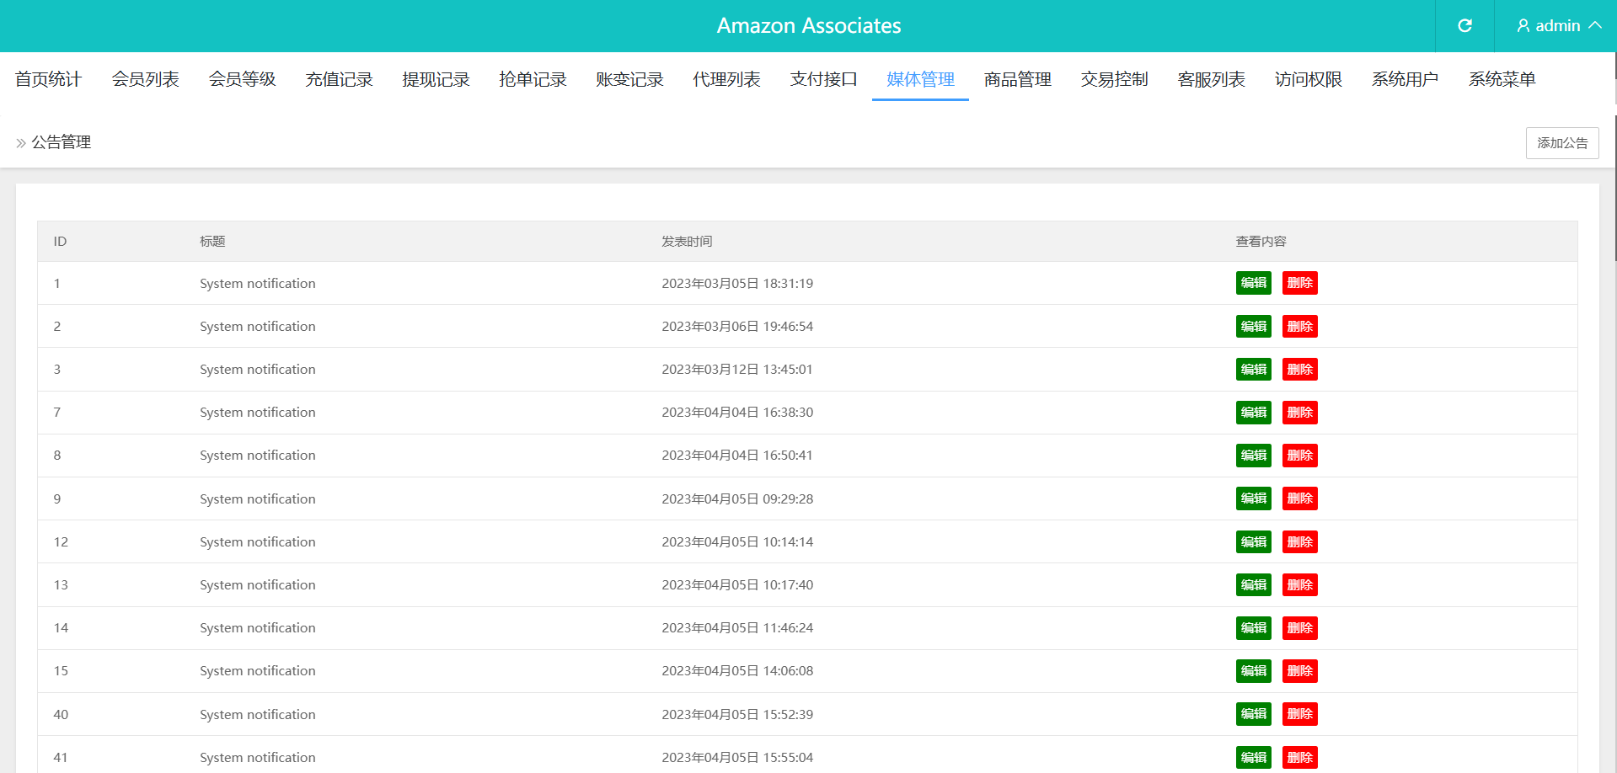Click the refresh icon in header
The height and width of the screenshot is (773, 1617).
point(1464,26)
